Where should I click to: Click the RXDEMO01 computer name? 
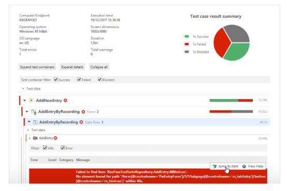(x=28, y=20)
